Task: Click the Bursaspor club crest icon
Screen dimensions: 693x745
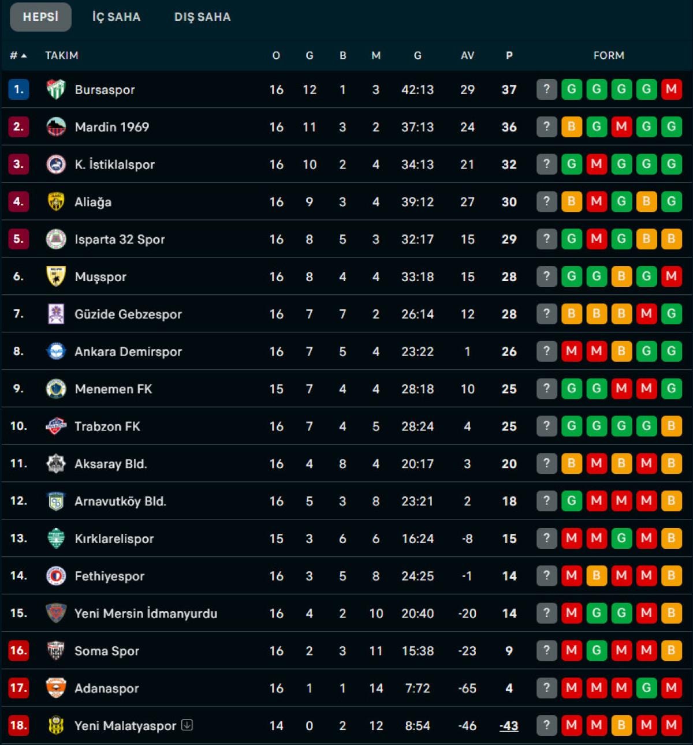Action: click(56, 89)
